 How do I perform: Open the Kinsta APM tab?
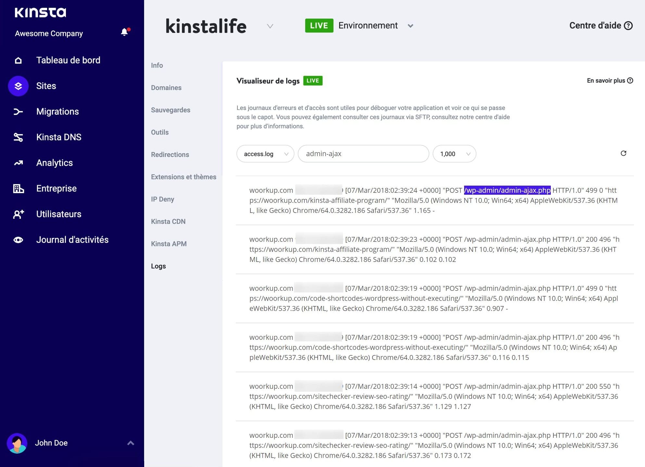tap(169, 244)
